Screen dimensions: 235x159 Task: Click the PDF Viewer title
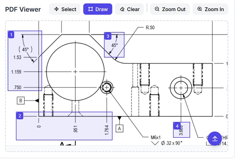[x=23, y=9]
